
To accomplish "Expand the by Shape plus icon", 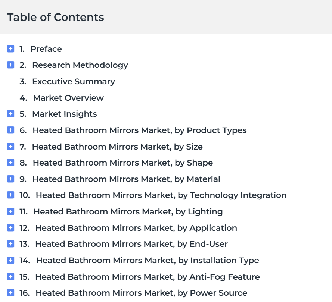I will point(10,163).
